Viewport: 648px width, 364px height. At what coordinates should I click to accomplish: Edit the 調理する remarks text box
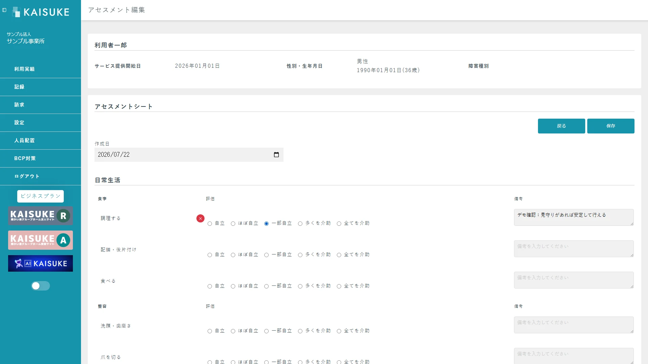click(574, 217)
